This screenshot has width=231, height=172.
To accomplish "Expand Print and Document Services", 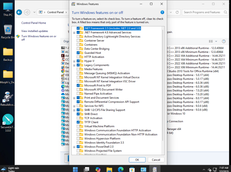I will (74, 98).
